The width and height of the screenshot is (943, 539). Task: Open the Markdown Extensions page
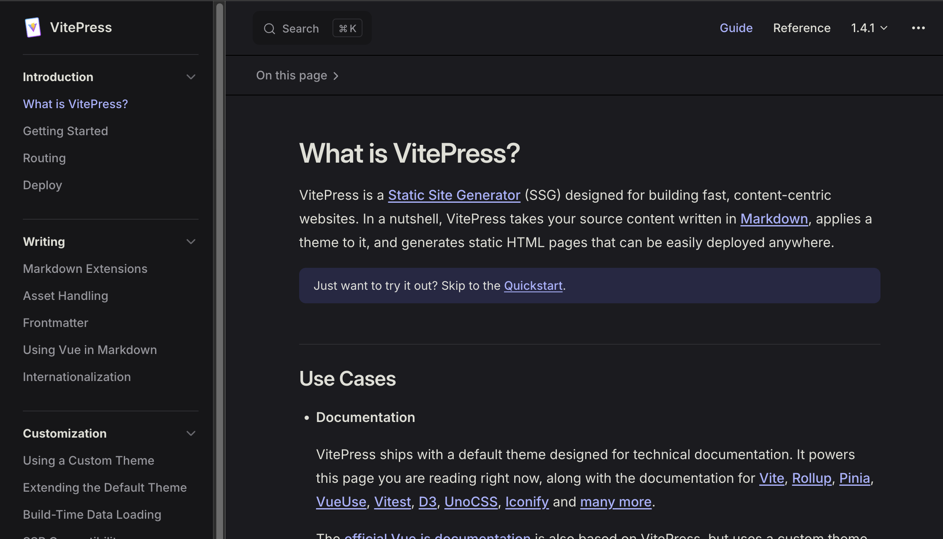[x=85, y=269]
